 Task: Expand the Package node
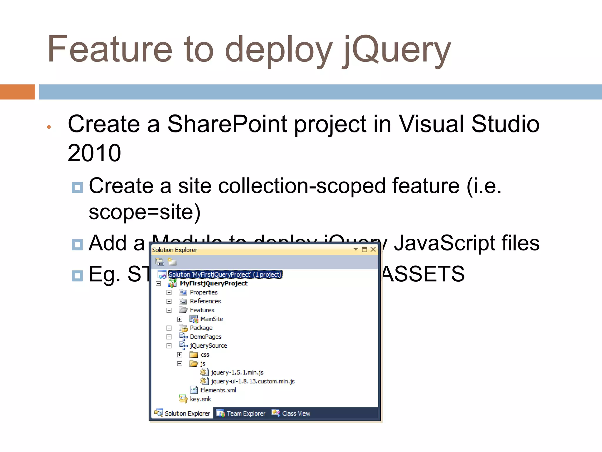(x=169, y=328)
